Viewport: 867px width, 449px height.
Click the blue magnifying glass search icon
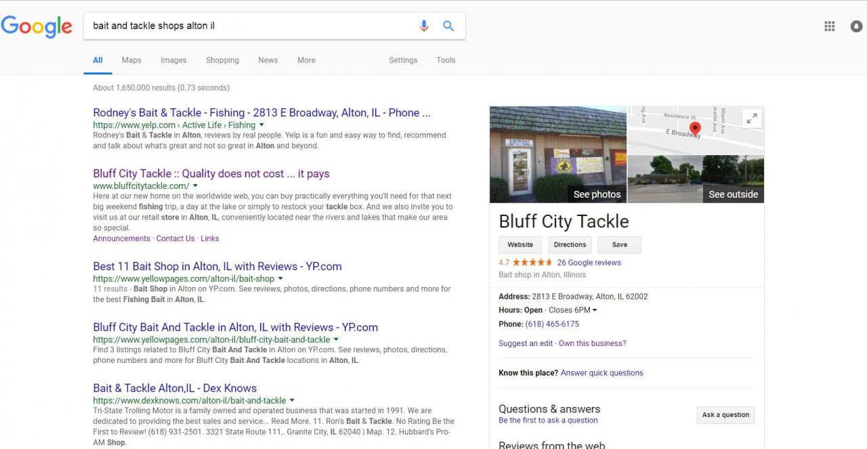coord(448,26)
